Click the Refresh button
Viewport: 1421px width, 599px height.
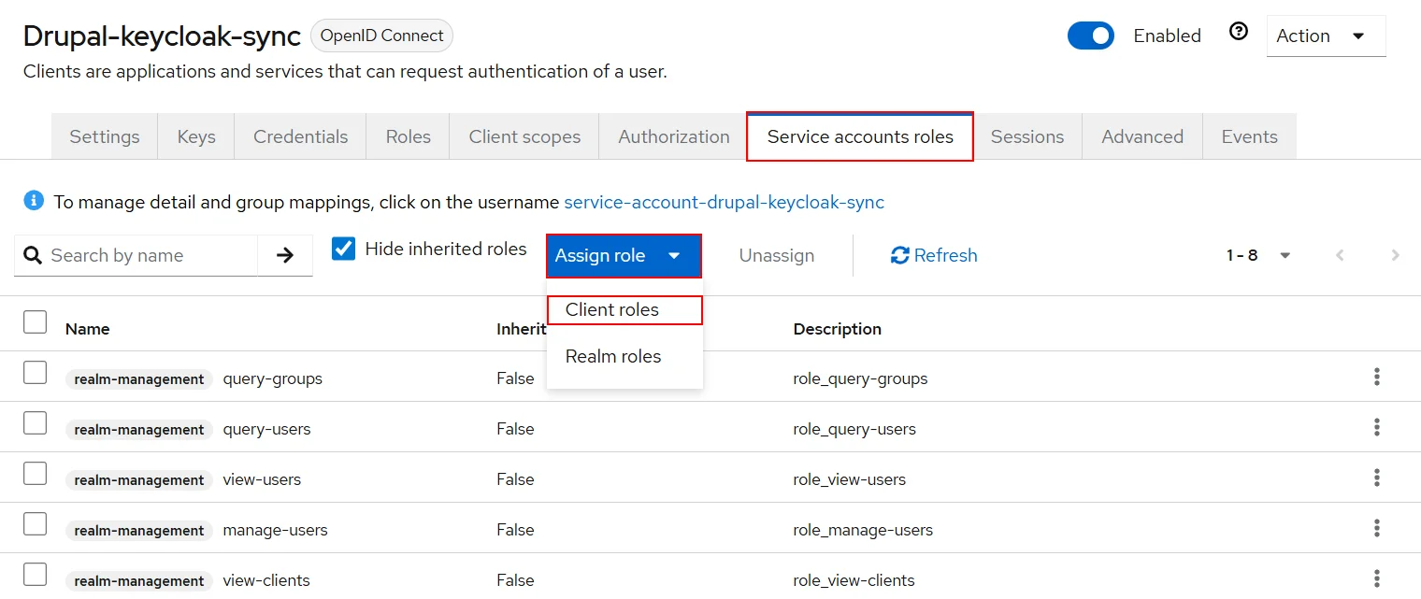pyautogui.click(x=934, y=255)
